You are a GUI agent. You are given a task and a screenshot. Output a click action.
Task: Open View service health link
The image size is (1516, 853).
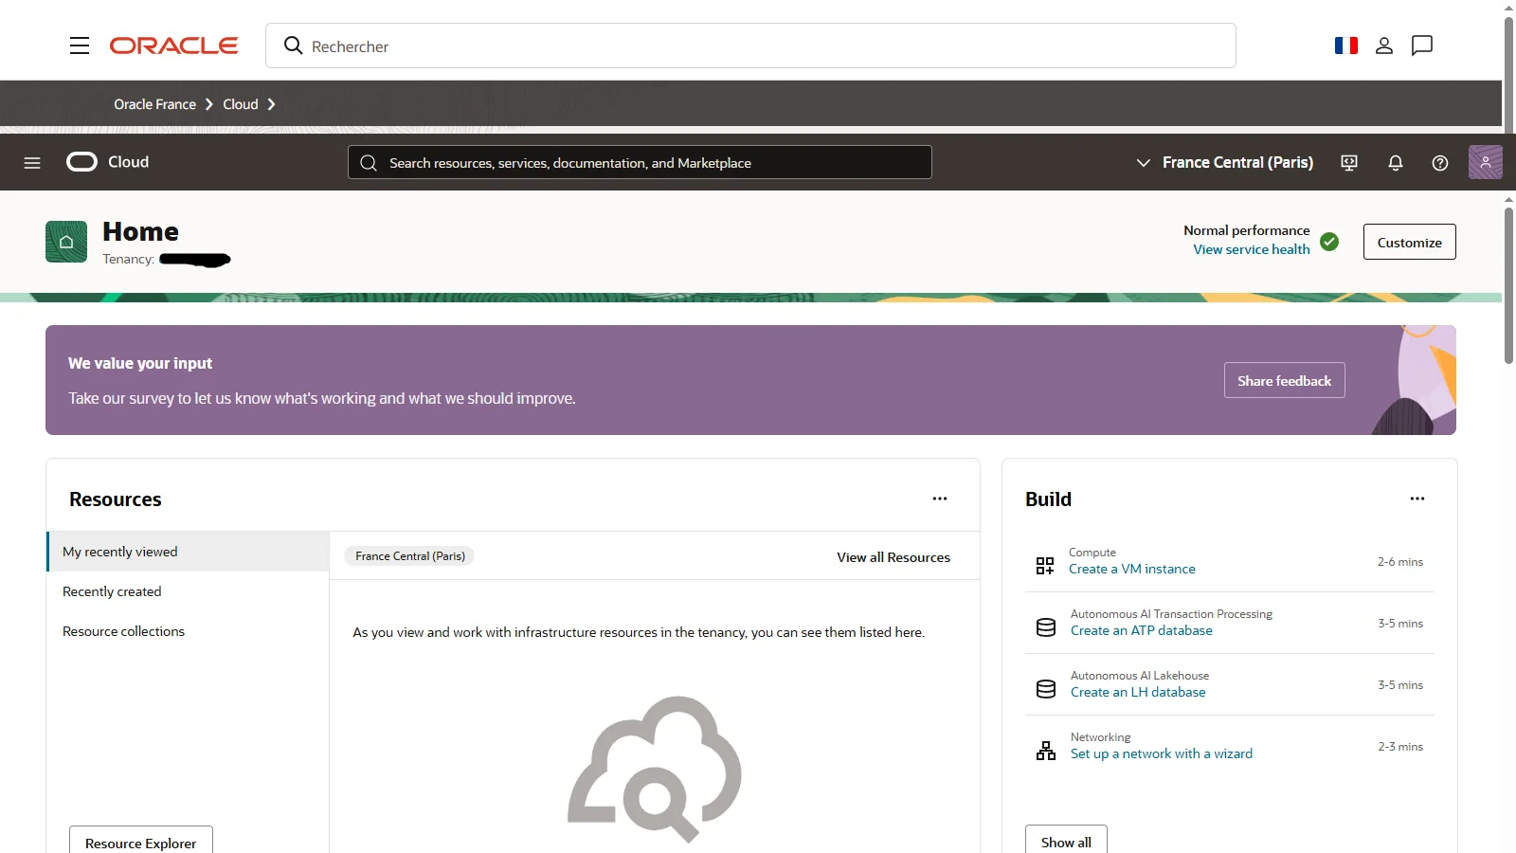(1252, 249)
